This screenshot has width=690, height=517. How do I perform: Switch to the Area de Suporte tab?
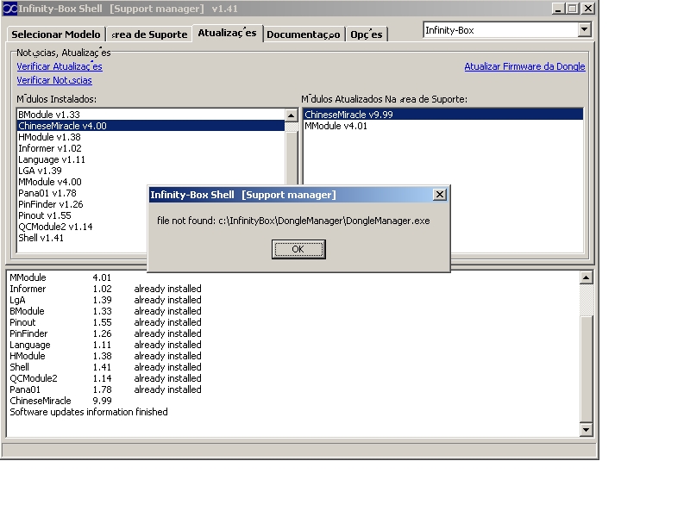click(x=149, y=34)
